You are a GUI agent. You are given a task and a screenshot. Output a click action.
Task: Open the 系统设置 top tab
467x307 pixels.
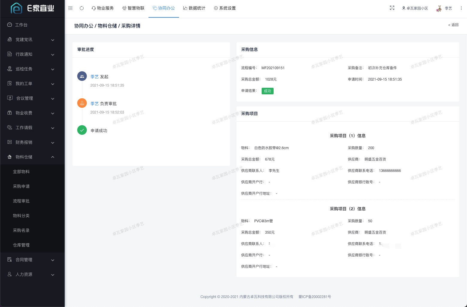(225, 8)
